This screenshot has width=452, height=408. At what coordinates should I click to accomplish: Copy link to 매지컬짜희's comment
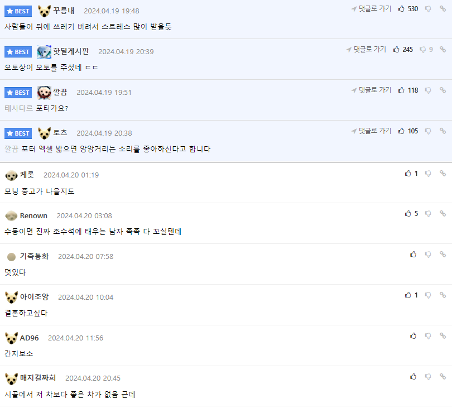[443, 377]
